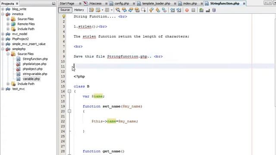Image resolution: width=276 pixels, height=155 pixels.
Task: Shift line right toolbar icon
Action: [x=179, y=10]
